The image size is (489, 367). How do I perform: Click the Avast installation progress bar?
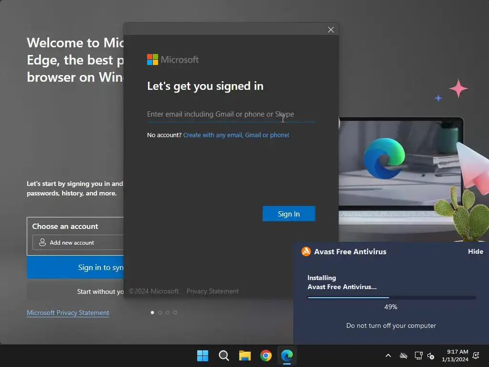tap(392, 298)
